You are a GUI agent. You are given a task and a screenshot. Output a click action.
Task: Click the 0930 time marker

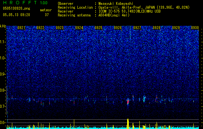point(195,28)
